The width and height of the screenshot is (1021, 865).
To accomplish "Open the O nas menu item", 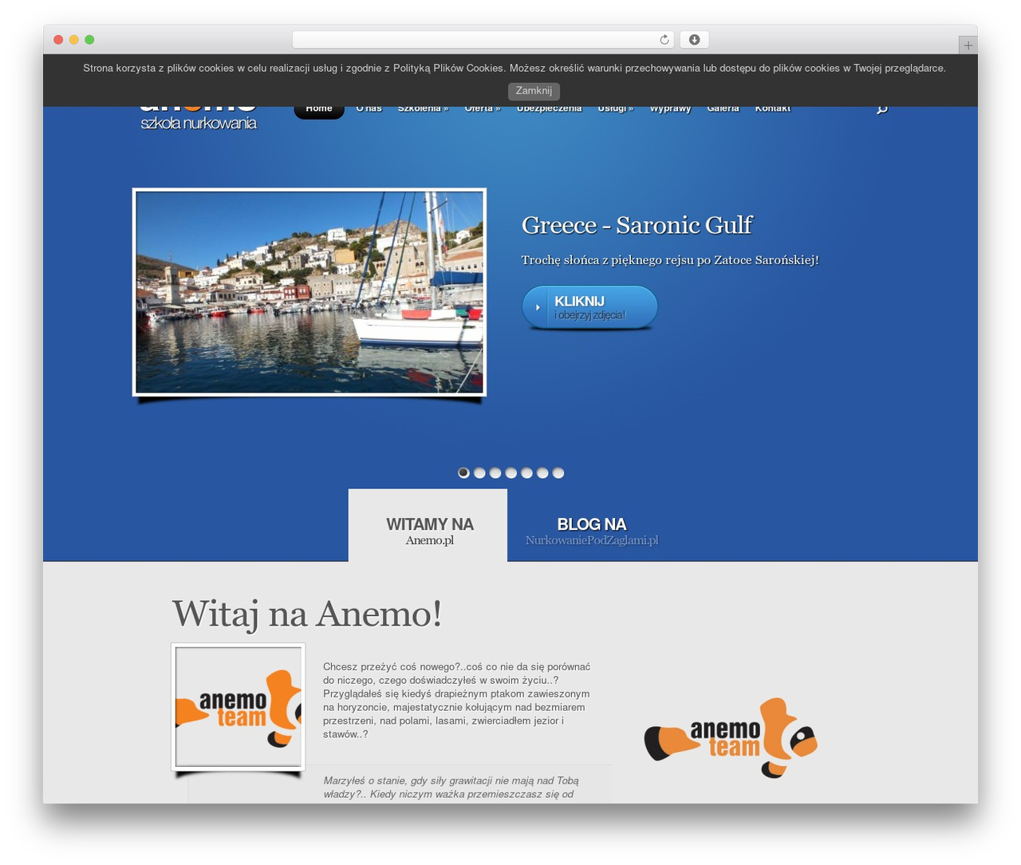I will click(x=369, y=109).
